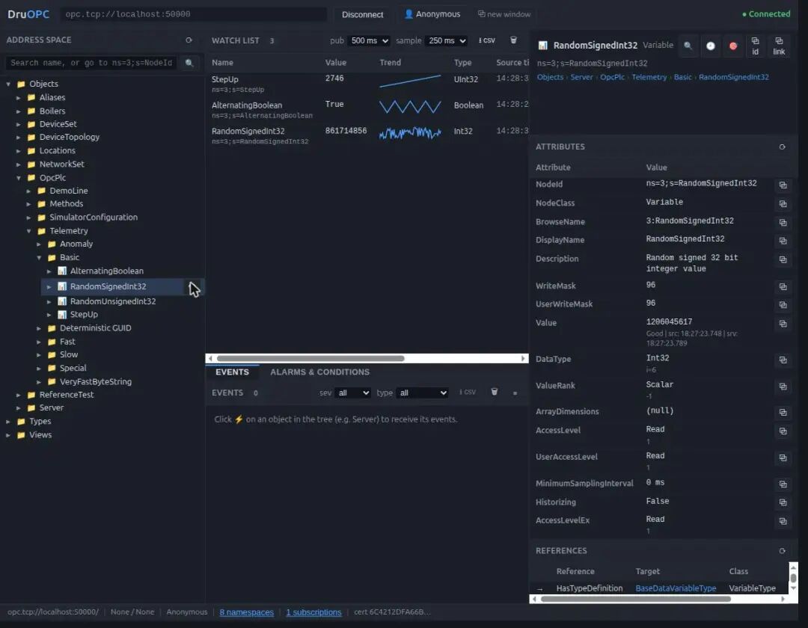Expand the Boilers folder
808x628 pixels.
point(19,111)
